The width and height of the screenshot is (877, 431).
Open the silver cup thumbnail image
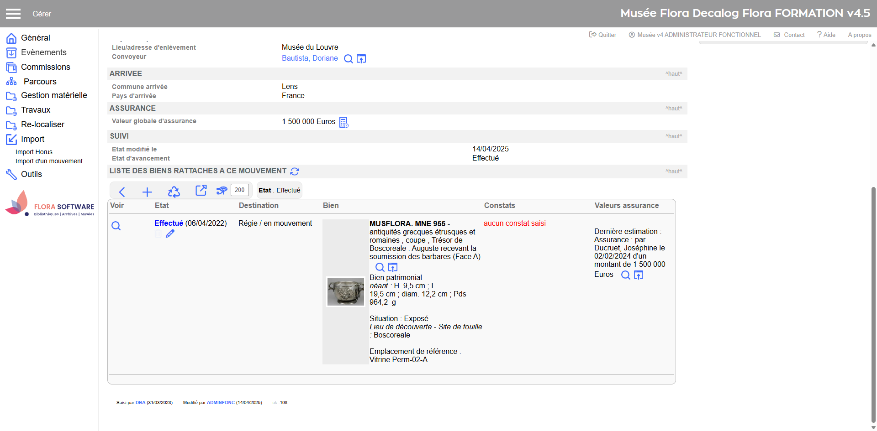pyautogui.click(x=346, y=292)
